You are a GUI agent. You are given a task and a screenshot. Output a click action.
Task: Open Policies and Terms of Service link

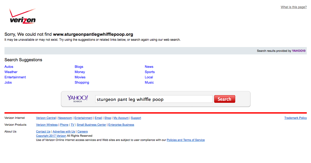[x=186, y=140]
